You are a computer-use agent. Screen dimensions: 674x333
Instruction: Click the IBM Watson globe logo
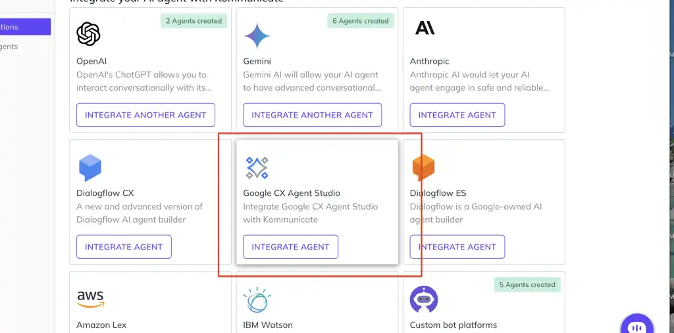[x=257, y=300]
